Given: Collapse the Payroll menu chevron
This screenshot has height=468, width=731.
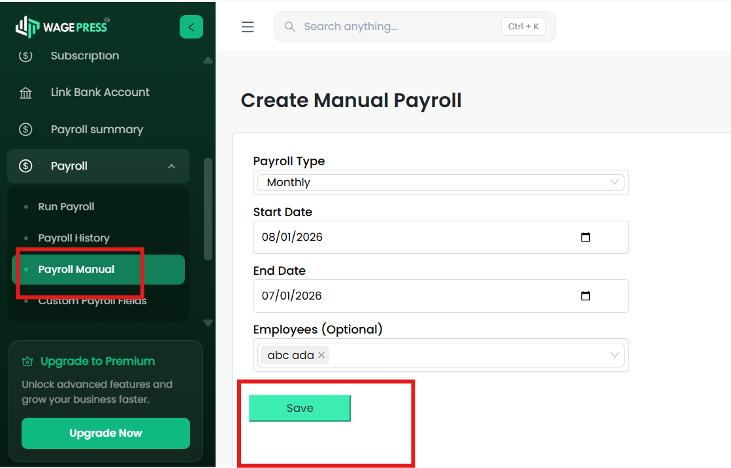Looking at the screenshot, I should click(172, 166).
